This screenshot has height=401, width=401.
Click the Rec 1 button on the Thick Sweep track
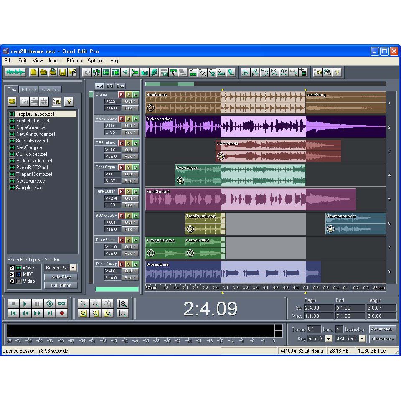coord(130,278)
